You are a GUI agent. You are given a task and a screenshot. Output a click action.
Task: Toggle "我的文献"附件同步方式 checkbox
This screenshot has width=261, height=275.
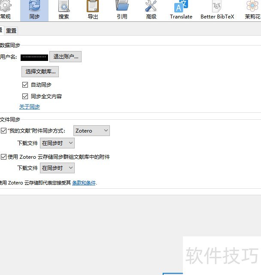click(x=4, y=131)
